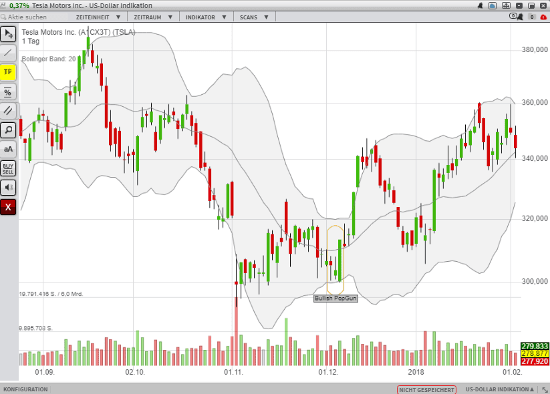Click the red X delete tool

pyautogui.click(x=8, y=207)
